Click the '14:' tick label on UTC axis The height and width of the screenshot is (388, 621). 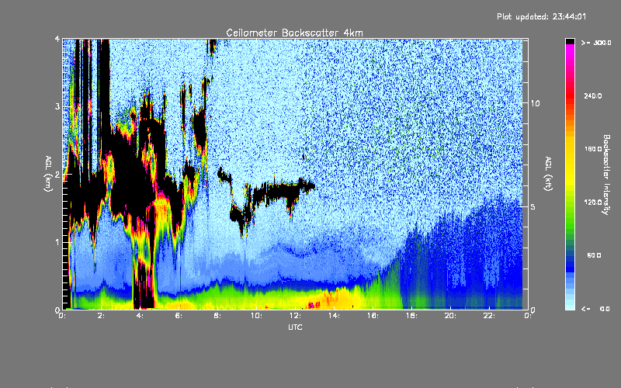334,316
